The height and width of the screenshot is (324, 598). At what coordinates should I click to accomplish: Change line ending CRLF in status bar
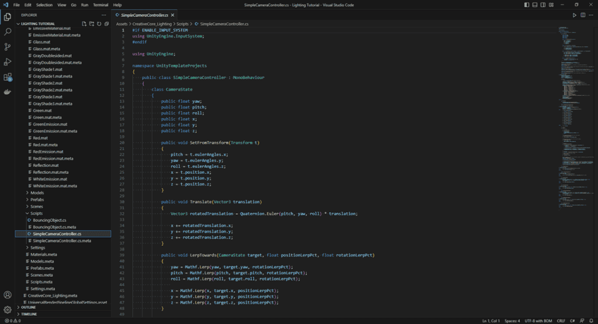561,321
